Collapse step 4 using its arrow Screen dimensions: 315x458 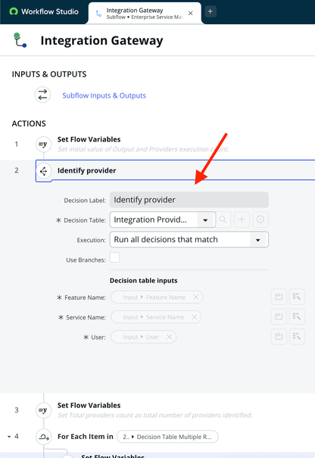pos(9,437)
